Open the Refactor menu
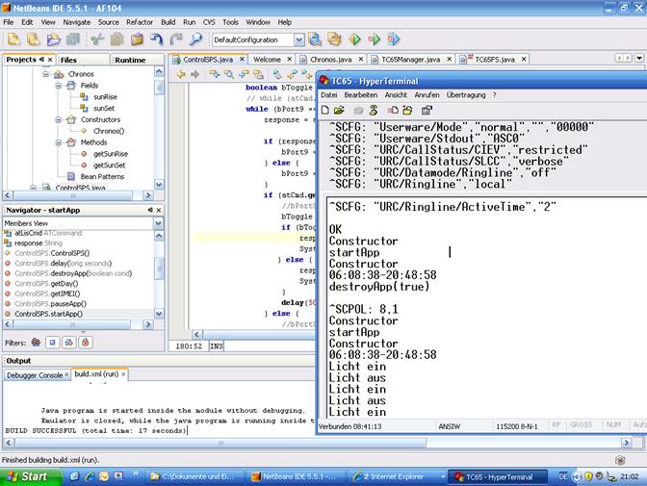Viewport: 647px width, 486px height. click(x=139, y=20)
